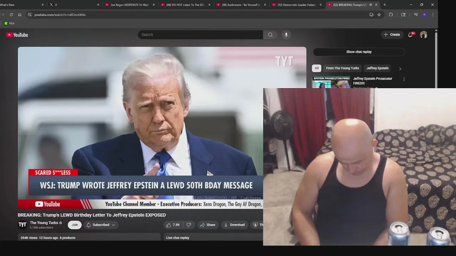Like the video with thumbs up
Image resolution: width=456 pixels, height=256 pixels.
click(173, 225)
